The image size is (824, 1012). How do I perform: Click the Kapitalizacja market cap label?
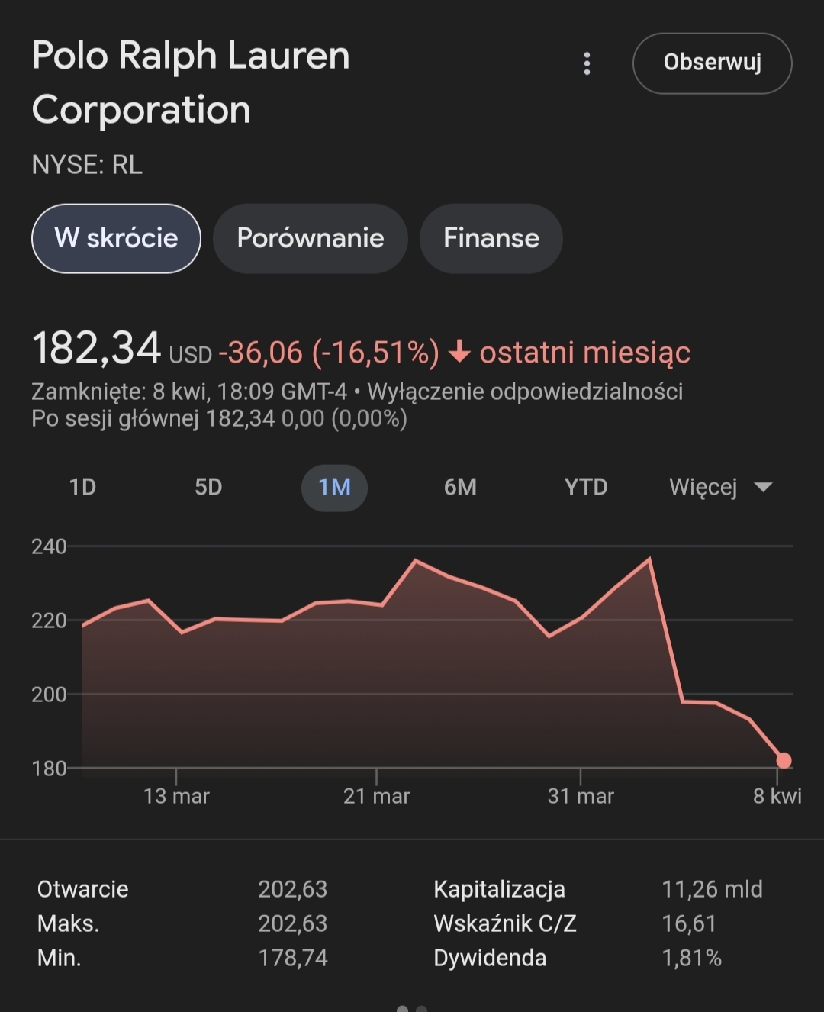pos(499,889)
